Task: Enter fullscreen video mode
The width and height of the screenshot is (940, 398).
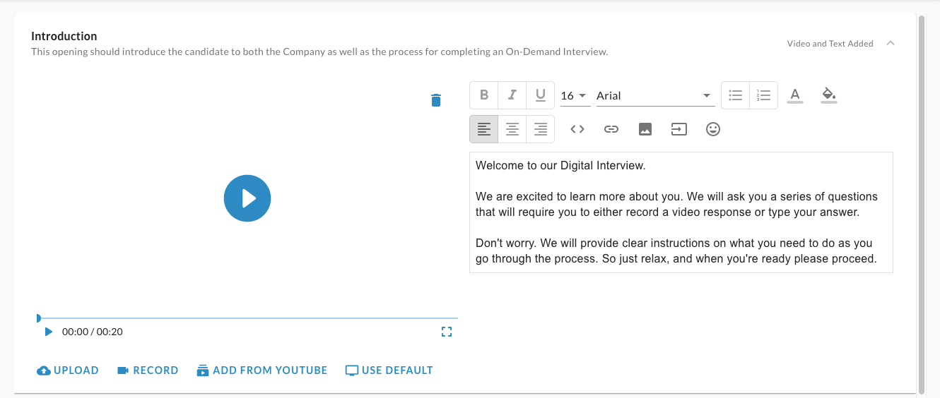Action: [x=447, y=332]
